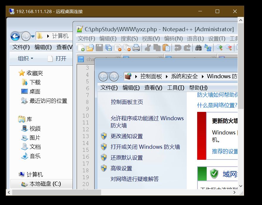Expand breadcrumb arrow before 控制面板

coord(136,76)
